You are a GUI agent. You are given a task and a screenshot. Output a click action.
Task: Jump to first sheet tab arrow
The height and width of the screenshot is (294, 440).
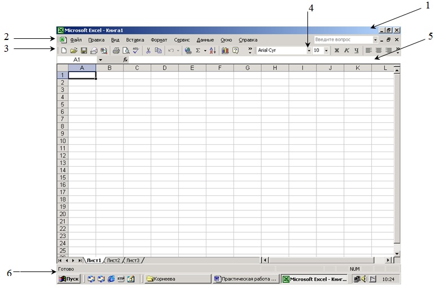60,260
